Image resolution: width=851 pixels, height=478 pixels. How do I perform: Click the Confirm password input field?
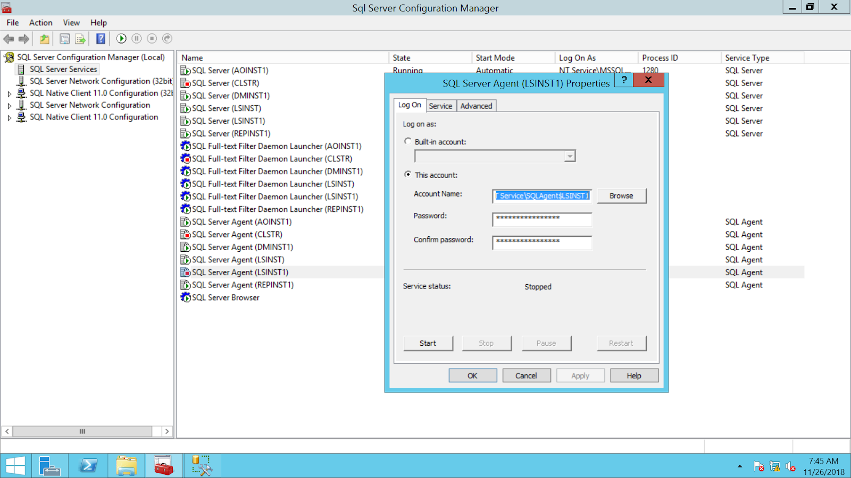pyautogui.click(x=542, y=243)
